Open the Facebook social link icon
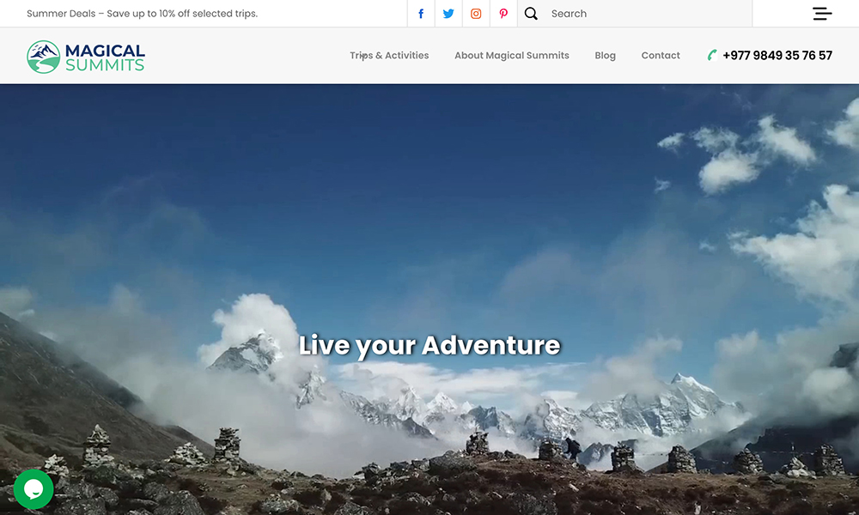Screen dimensions: 859x515 tap(421, 14)
